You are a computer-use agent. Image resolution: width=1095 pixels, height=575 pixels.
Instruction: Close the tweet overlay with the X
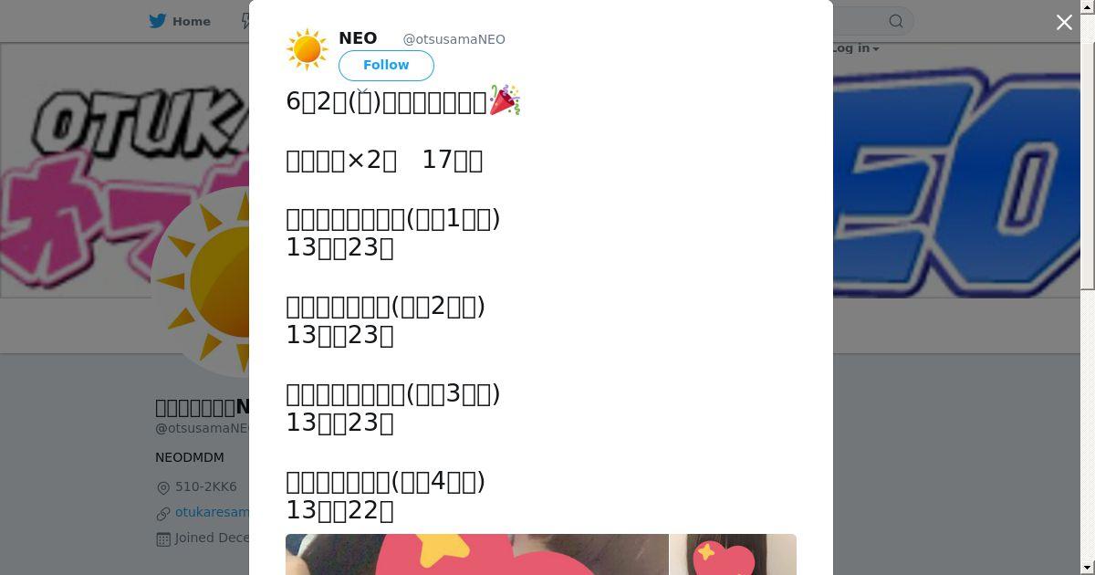(x=1064, y=23)
